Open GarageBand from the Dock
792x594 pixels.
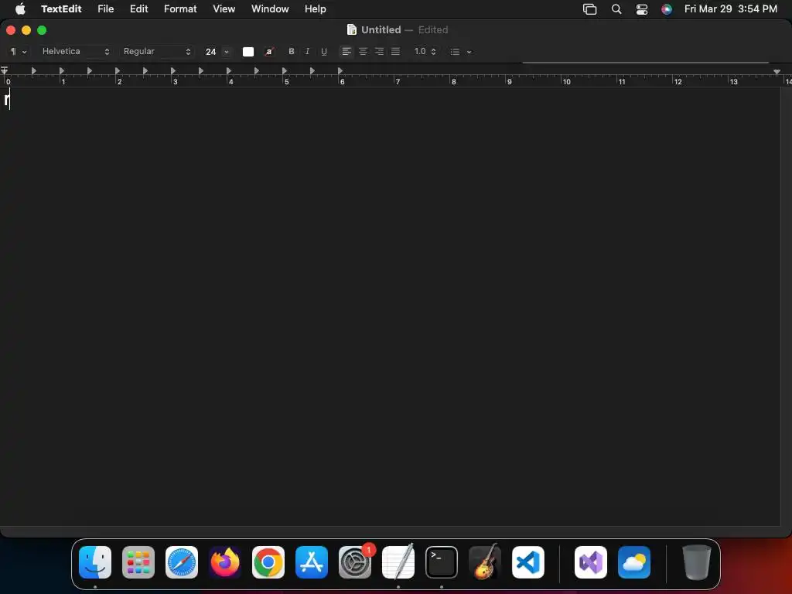485,562
